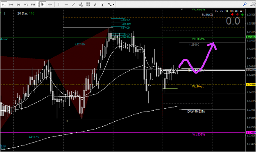
Task: Click the W1R38% level label
Action: [x=198, y=39]
